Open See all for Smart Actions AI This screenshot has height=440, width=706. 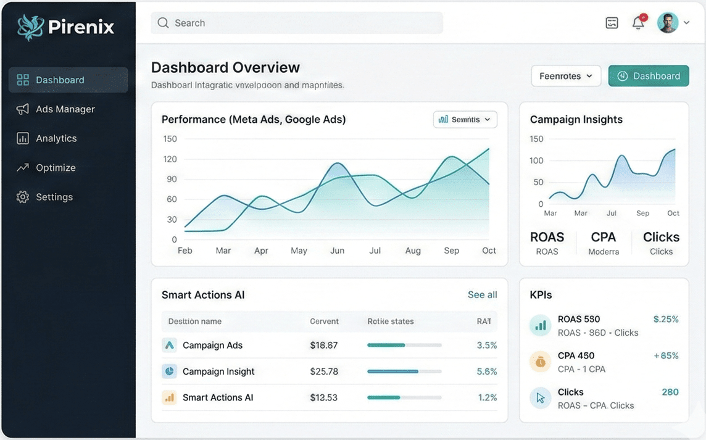point(482,294)
